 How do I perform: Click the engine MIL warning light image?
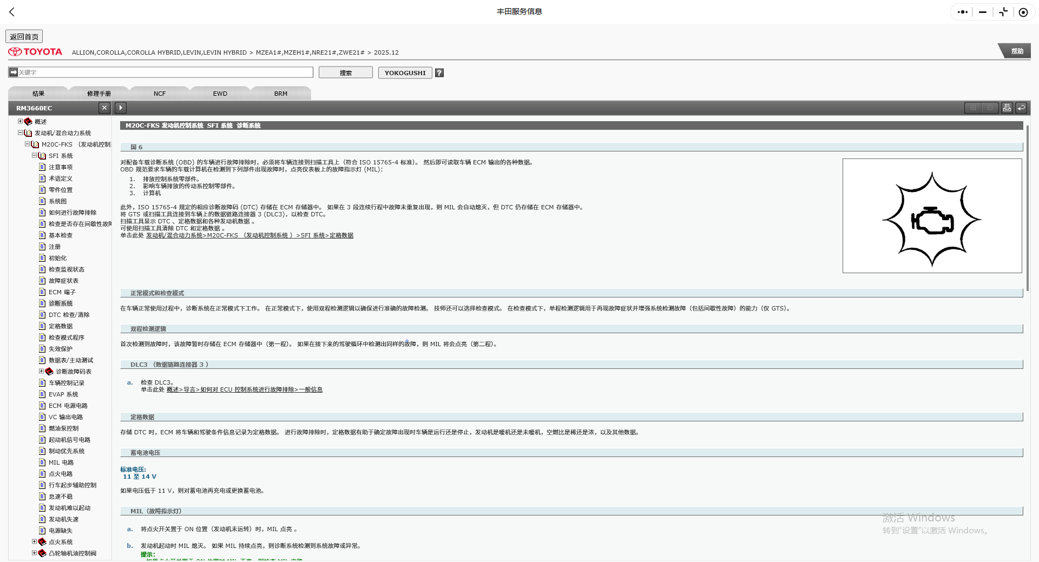tap(932, 216)
